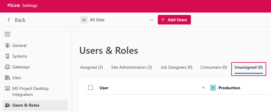Sort by the User column header
Screen dimensions: 271x112
click(104, 88)
